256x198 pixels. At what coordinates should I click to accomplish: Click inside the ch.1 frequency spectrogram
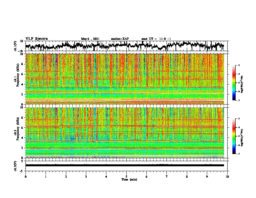[125, 79]
